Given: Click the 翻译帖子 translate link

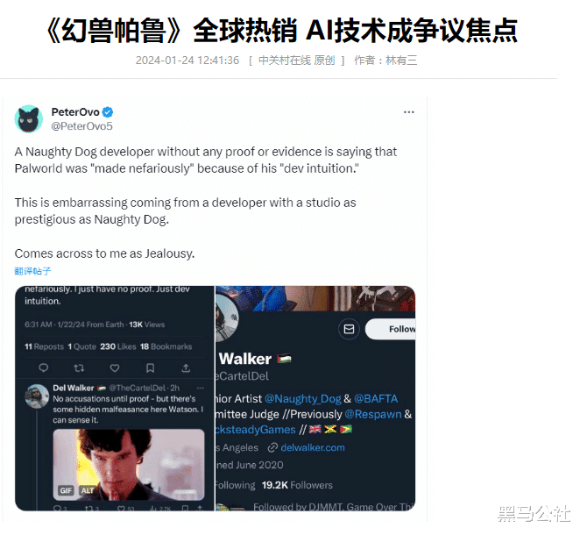Looking at the screenshot, I should 32,271.
